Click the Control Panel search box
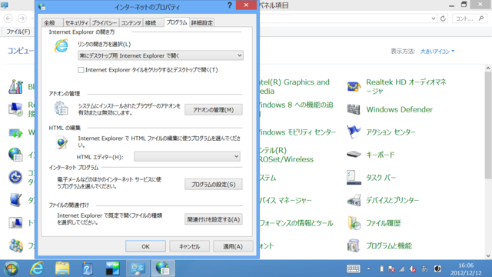Viewport: 492px width, 277px height. pos(470,18)
